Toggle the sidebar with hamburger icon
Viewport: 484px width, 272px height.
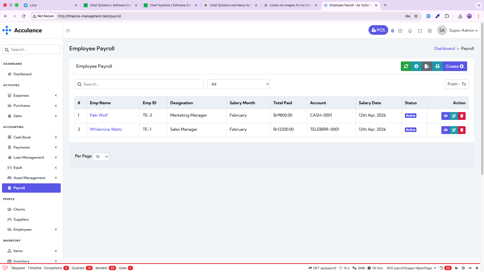[68, 31]
